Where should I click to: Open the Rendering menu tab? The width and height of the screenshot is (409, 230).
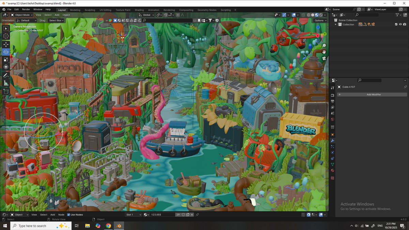pos(169,10)
